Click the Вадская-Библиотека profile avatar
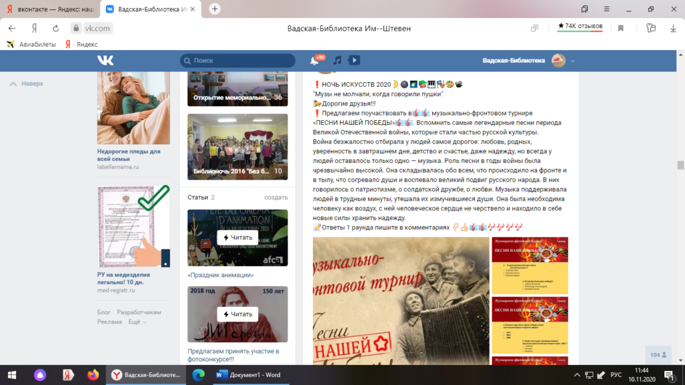 coord(559,60)
